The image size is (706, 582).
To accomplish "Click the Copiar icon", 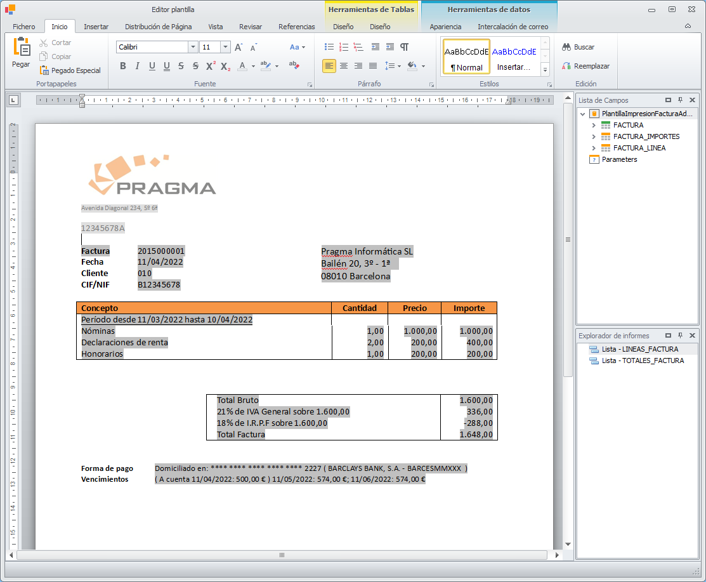I will (43, 56).
